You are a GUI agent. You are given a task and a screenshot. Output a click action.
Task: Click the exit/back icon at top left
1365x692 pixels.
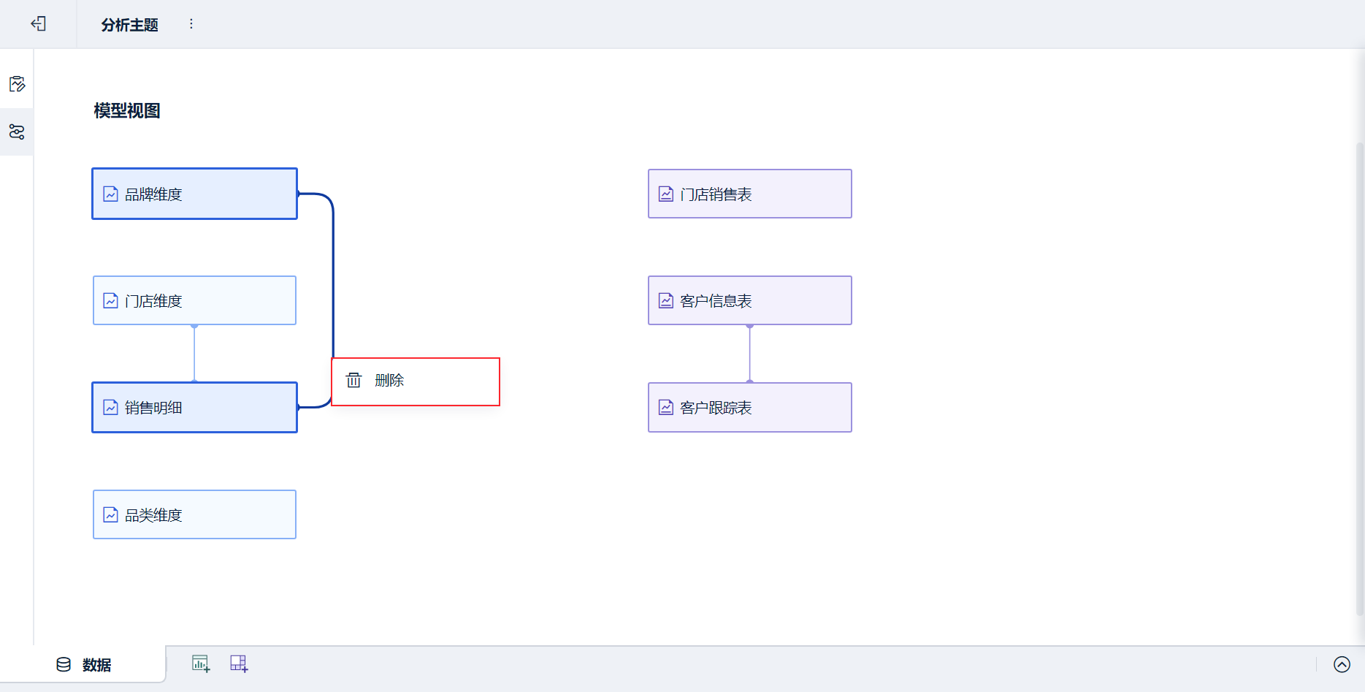pyautogui.click(x=39, y=24)
